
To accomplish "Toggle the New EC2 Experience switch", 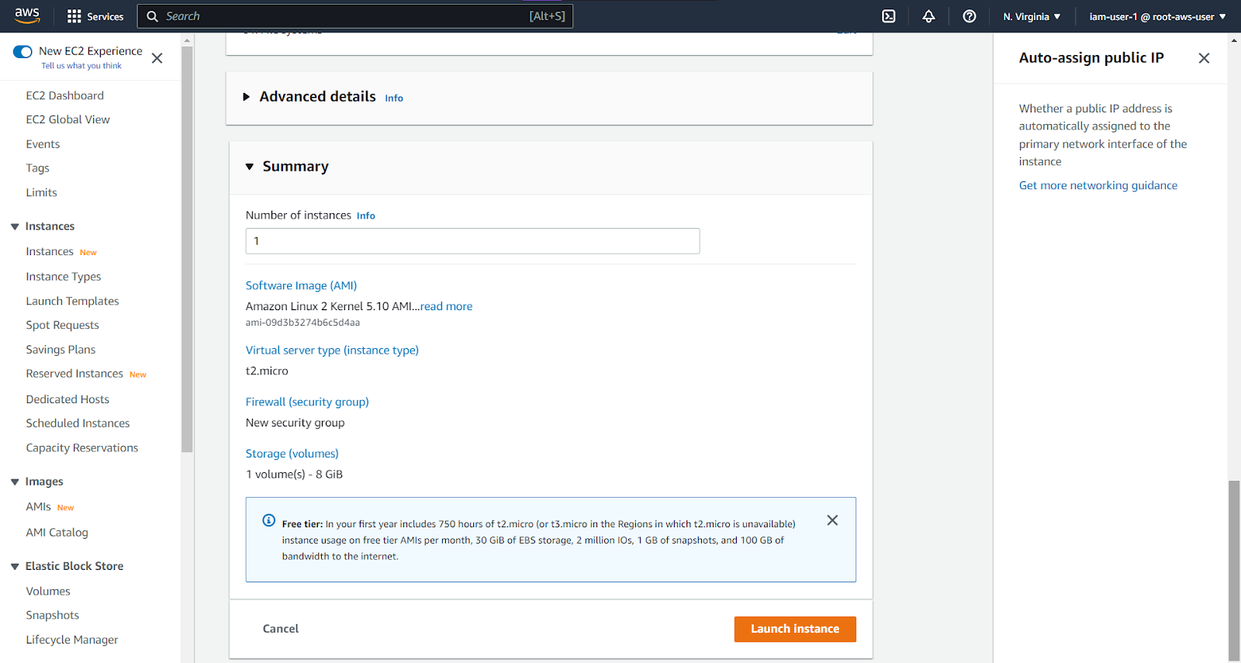I will tap(22, 51).
